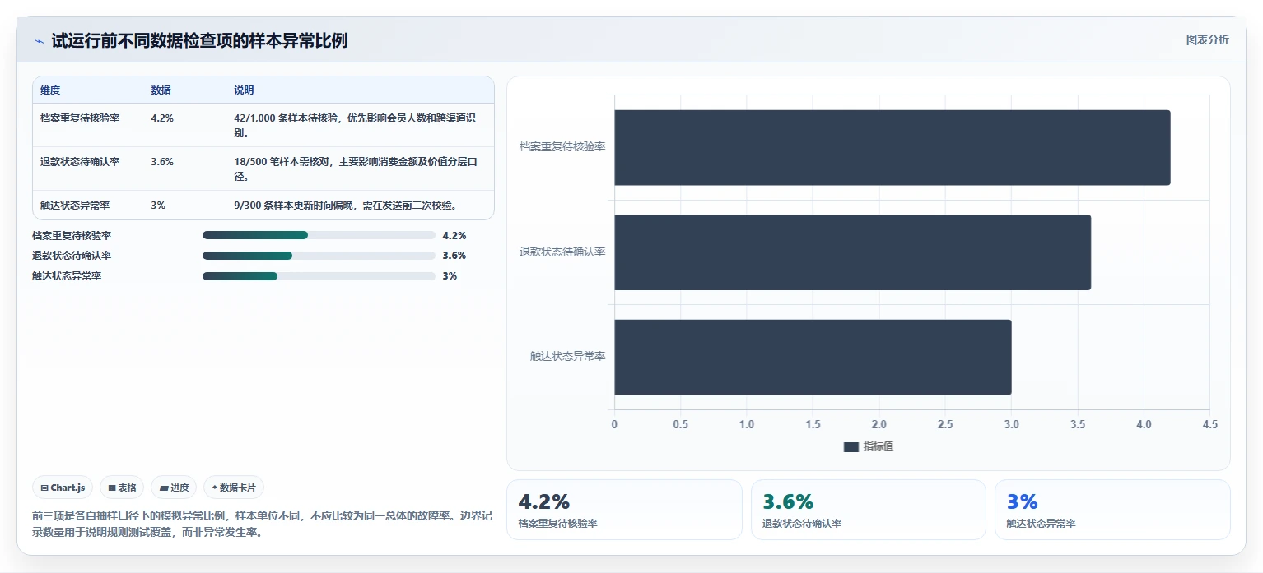The width and height of the screenshot is (1263, 573).
Task: Click 触达状态异常率 in the table
Action: pos(75,206)
